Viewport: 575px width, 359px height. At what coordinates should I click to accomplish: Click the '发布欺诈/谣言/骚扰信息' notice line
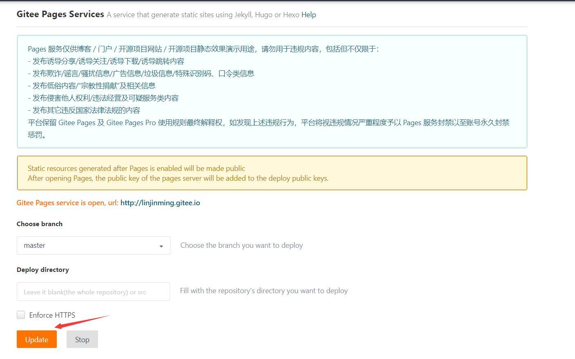coord(141,74)
